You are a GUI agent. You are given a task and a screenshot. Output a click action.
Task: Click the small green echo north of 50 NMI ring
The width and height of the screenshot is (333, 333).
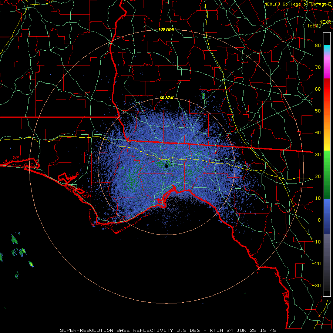click(x=203, y=96)
